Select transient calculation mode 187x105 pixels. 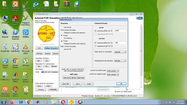click(55, 72)
